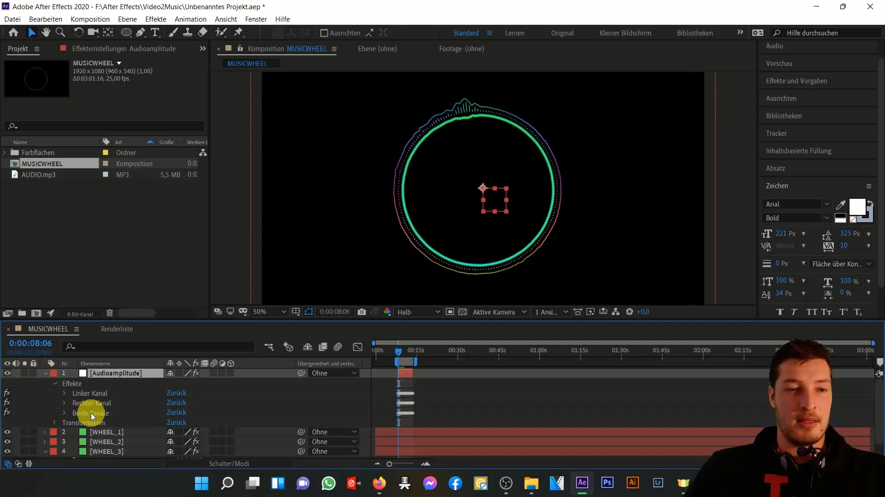Image resolution: width=885 pixels, height=497 pixels.
Task: Delete selected item with trash icon
Action: tap(110, 313)
